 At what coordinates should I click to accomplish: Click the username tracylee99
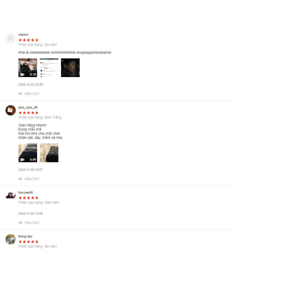(x=25, y=193)
